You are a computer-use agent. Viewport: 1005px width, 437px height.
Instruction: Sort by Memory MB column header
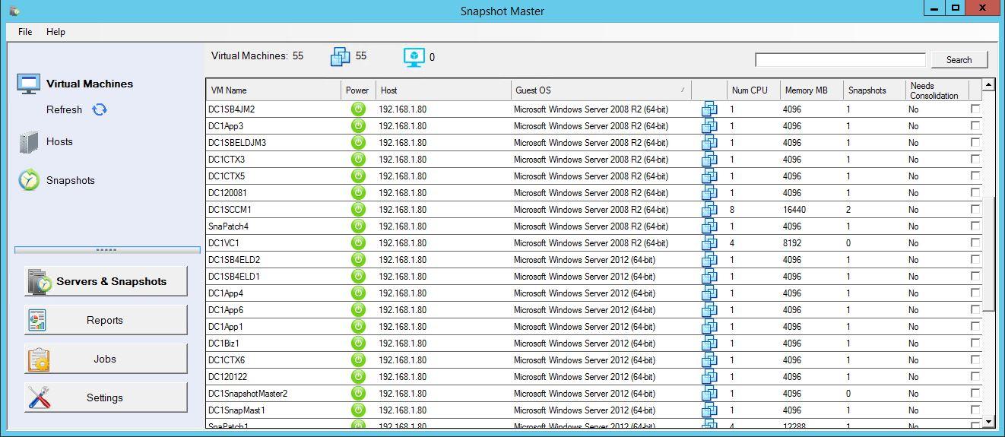[x=812, y=90]
